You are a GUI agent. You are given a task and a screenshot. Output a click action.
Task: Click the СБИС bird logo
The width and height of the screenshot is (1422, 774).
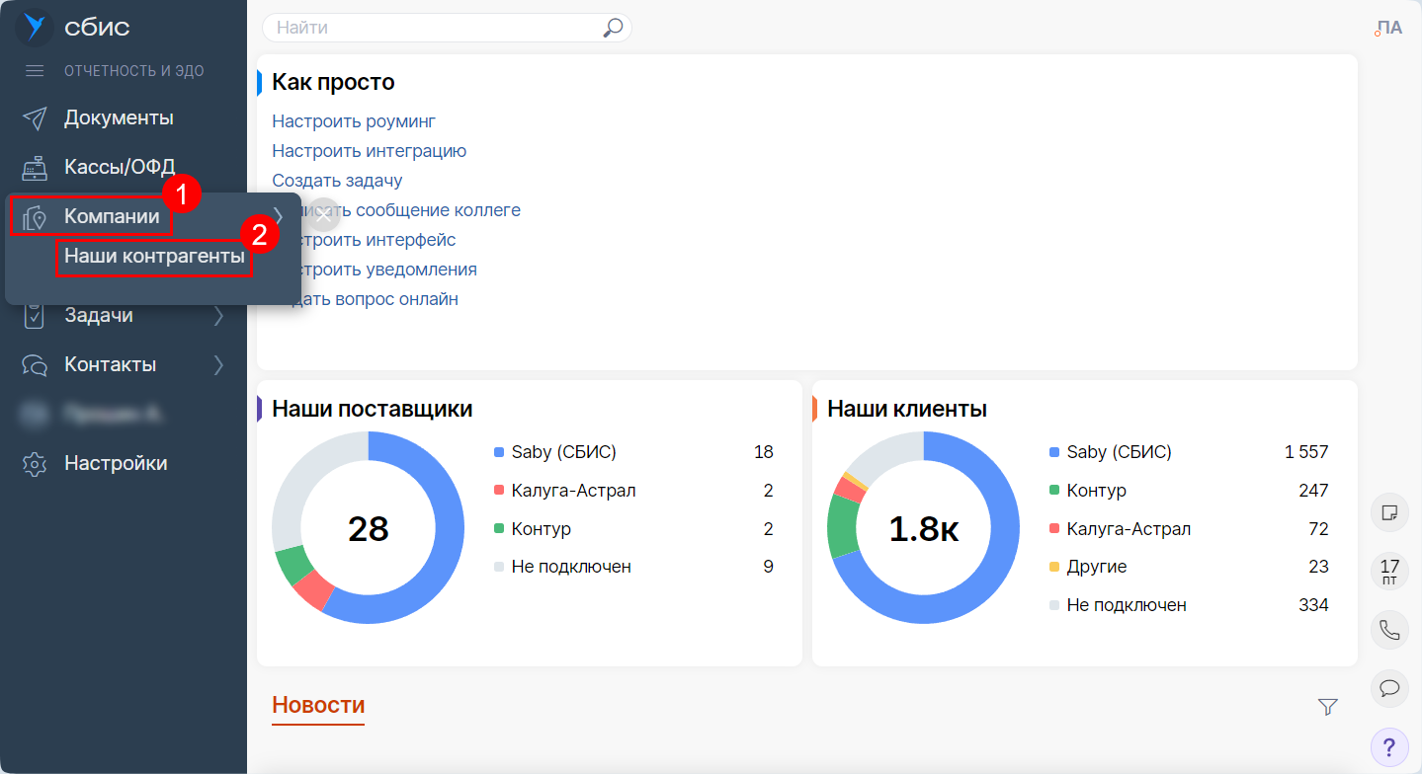35,27
